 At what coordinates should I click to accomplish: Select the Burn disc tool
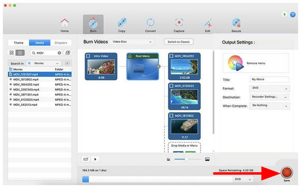coord(93,25)
